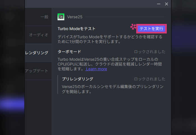Minimize the settings window
196x135 pixels.
point(159,4)
